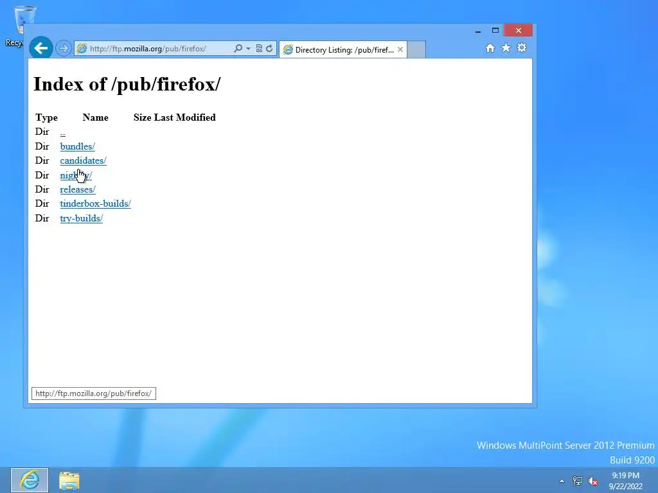Image resolution: width=658 pixels, height=493 pixels.
Task: Open the bundles/ directory link
Action: [x=77, y=146]
